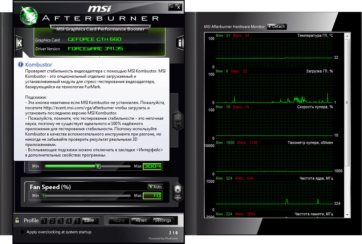The width and height of the screenshot is (362, 244).
Task: Close the Afterburner window
Action: click(179, 7)
